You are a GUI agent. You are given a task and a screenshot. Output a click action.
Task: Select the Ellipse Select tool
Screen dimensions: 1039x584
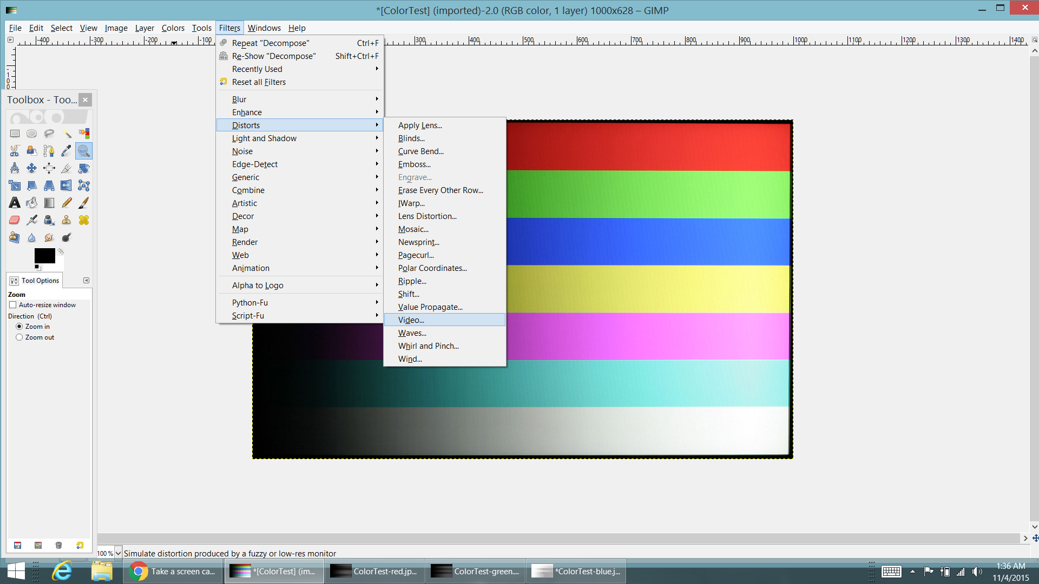[x=32, y=134]
